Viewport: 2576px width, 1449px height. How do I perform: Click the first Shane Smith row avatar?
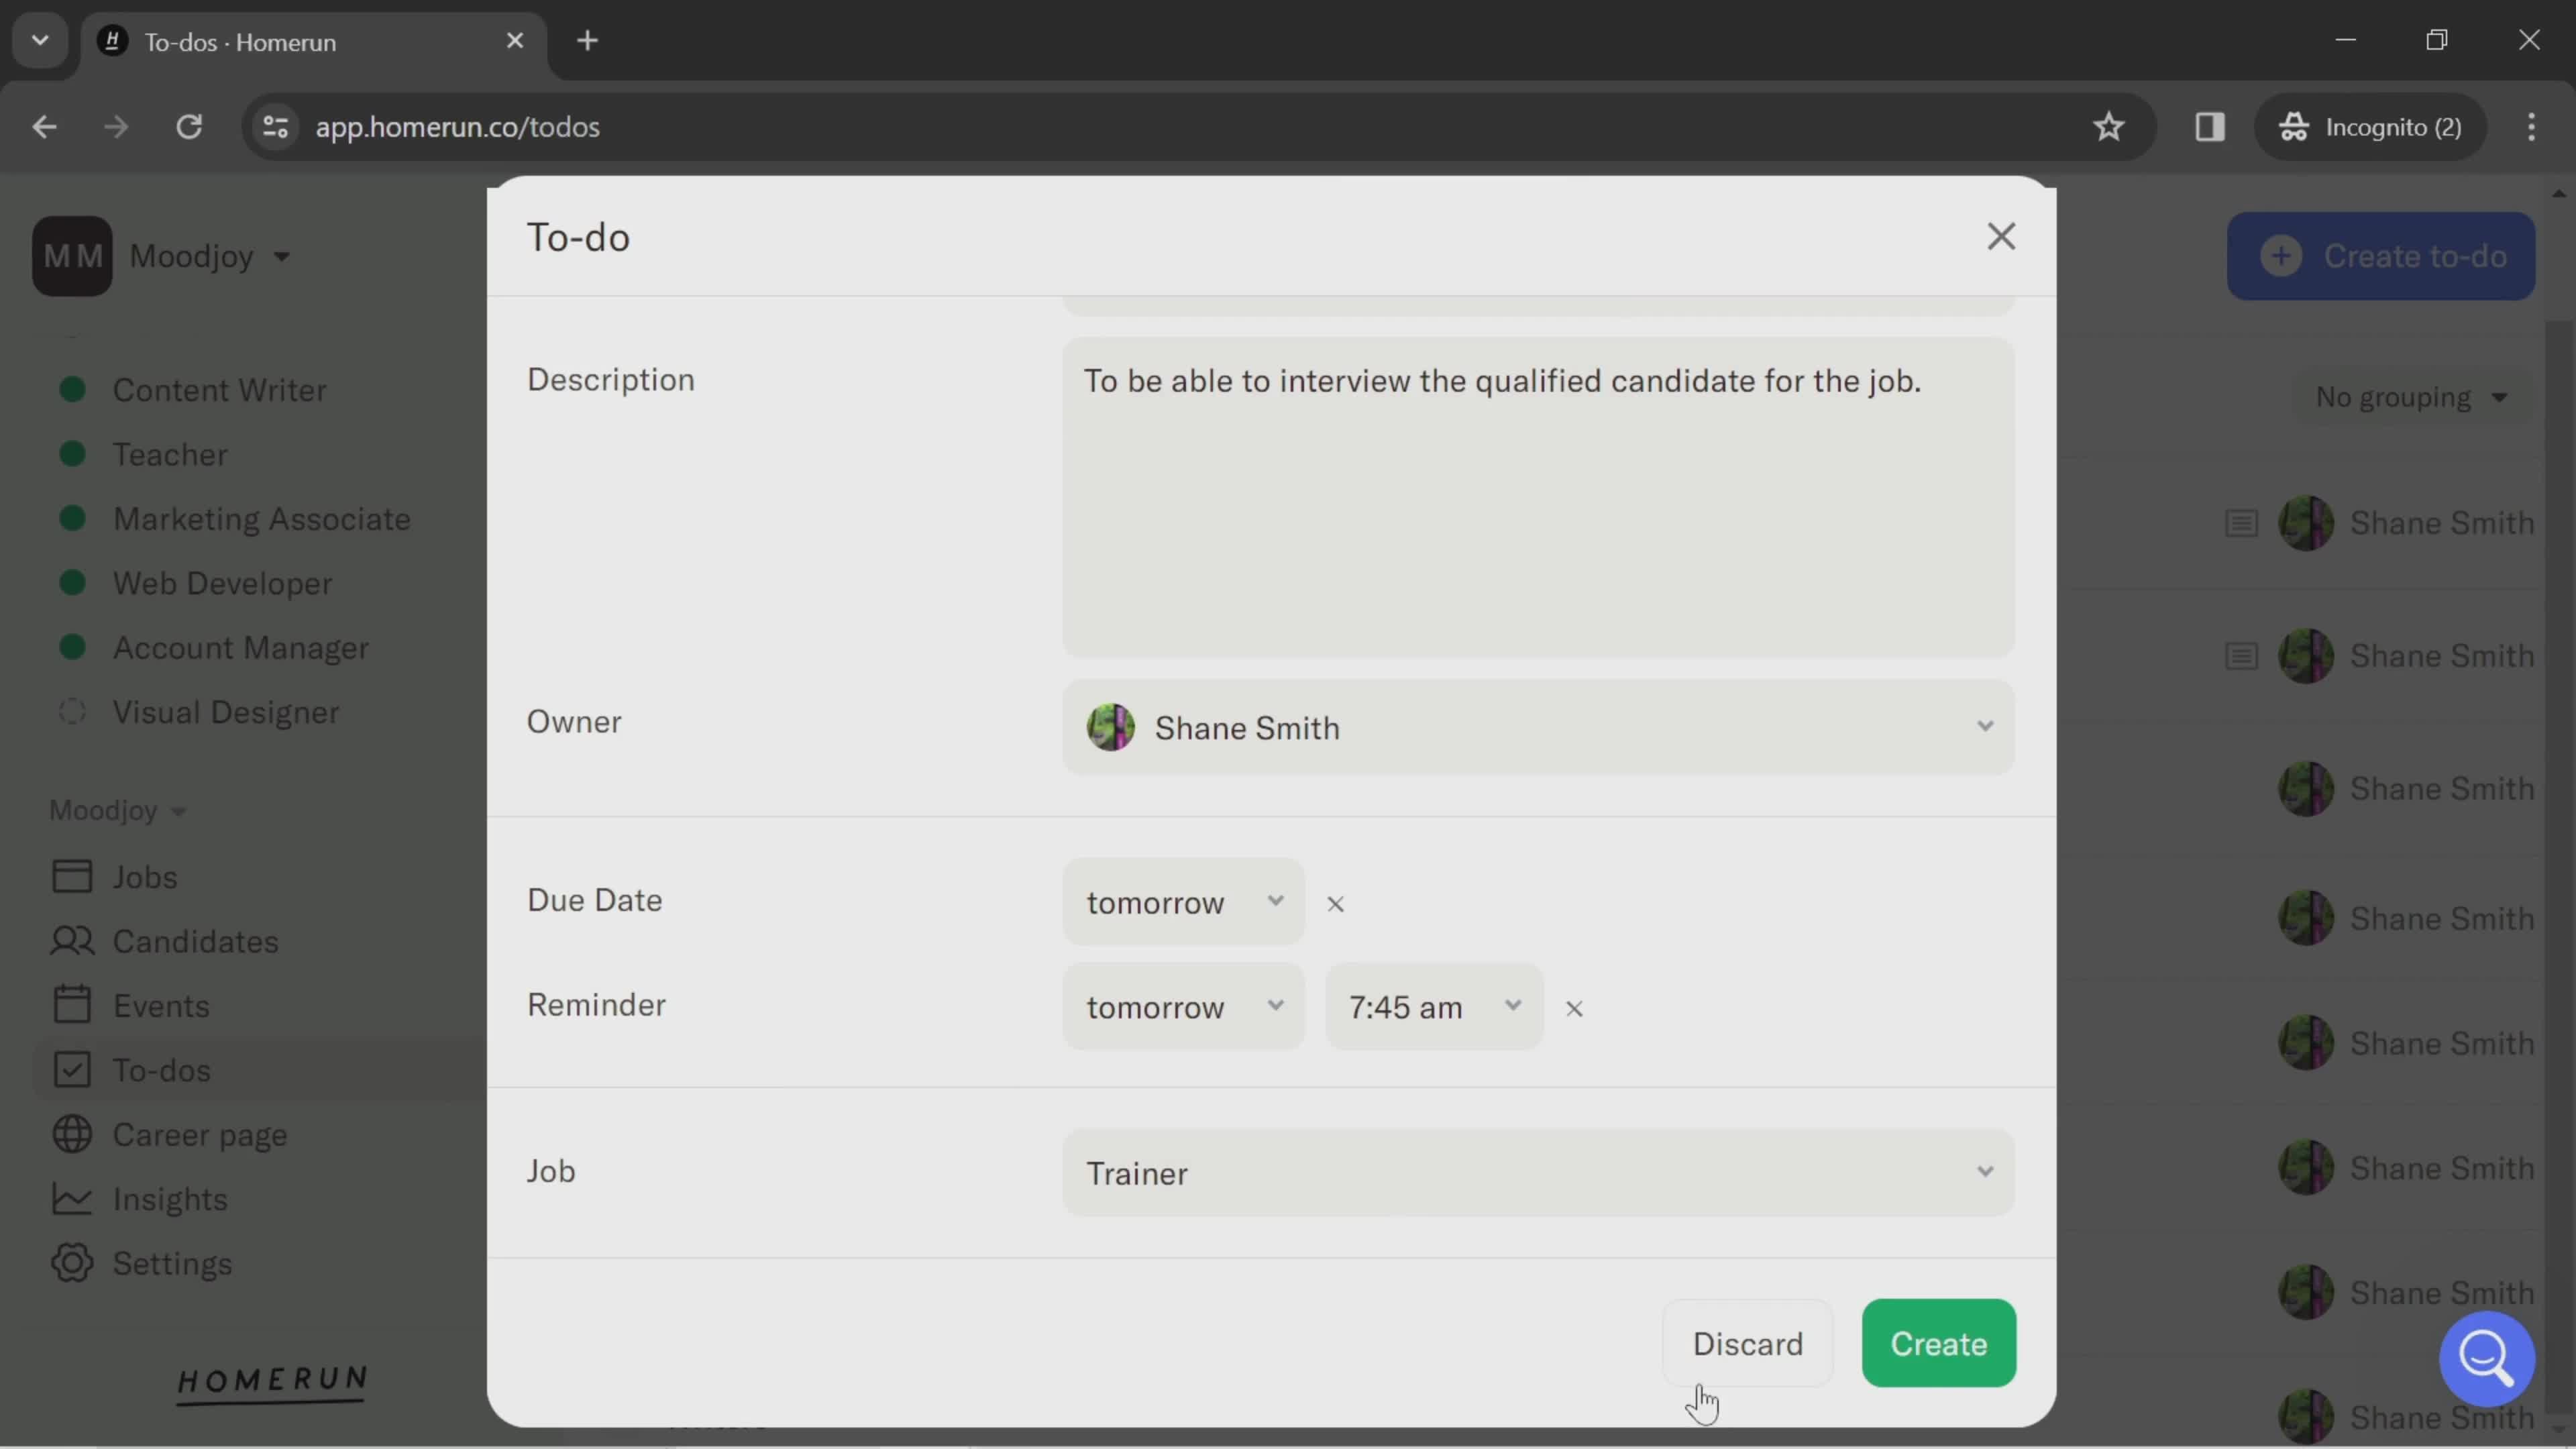(x=2306, y=523)
